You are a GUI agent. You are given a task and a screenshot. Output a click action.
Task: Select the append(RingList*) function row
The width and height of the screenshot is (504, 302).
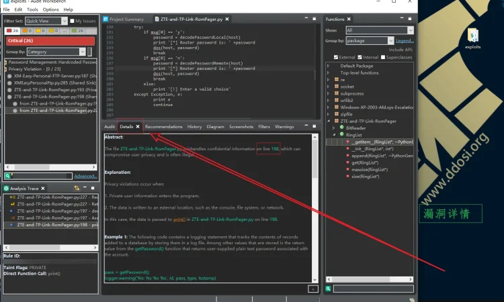[x=379, y=156]
